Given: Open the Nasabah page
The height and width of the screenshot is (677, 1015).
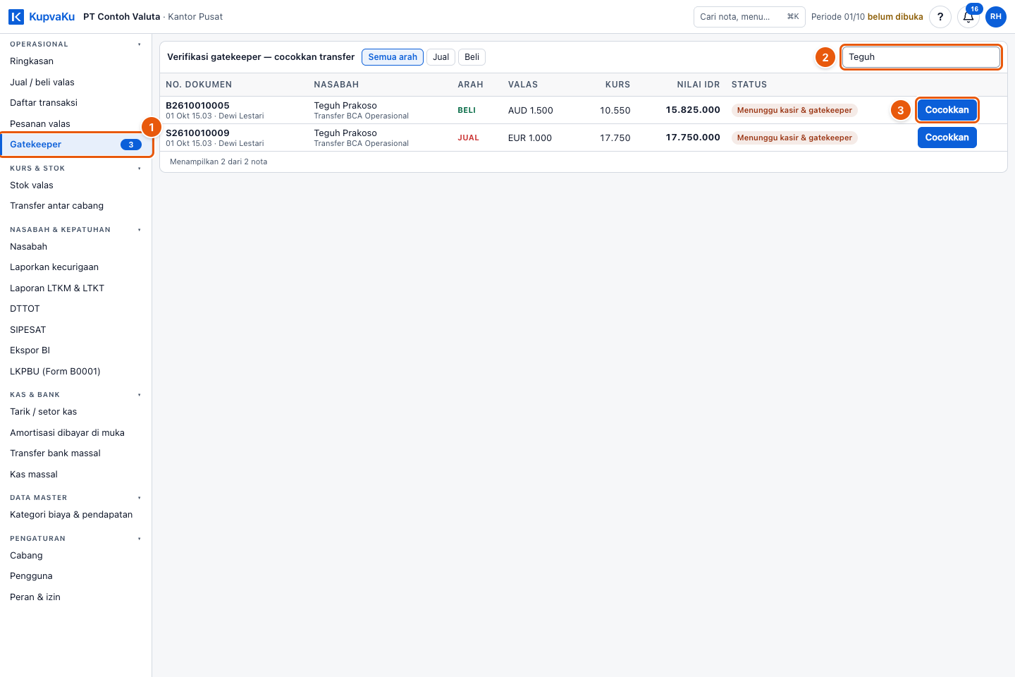Looking at the screenshot, I should (75, 247).
